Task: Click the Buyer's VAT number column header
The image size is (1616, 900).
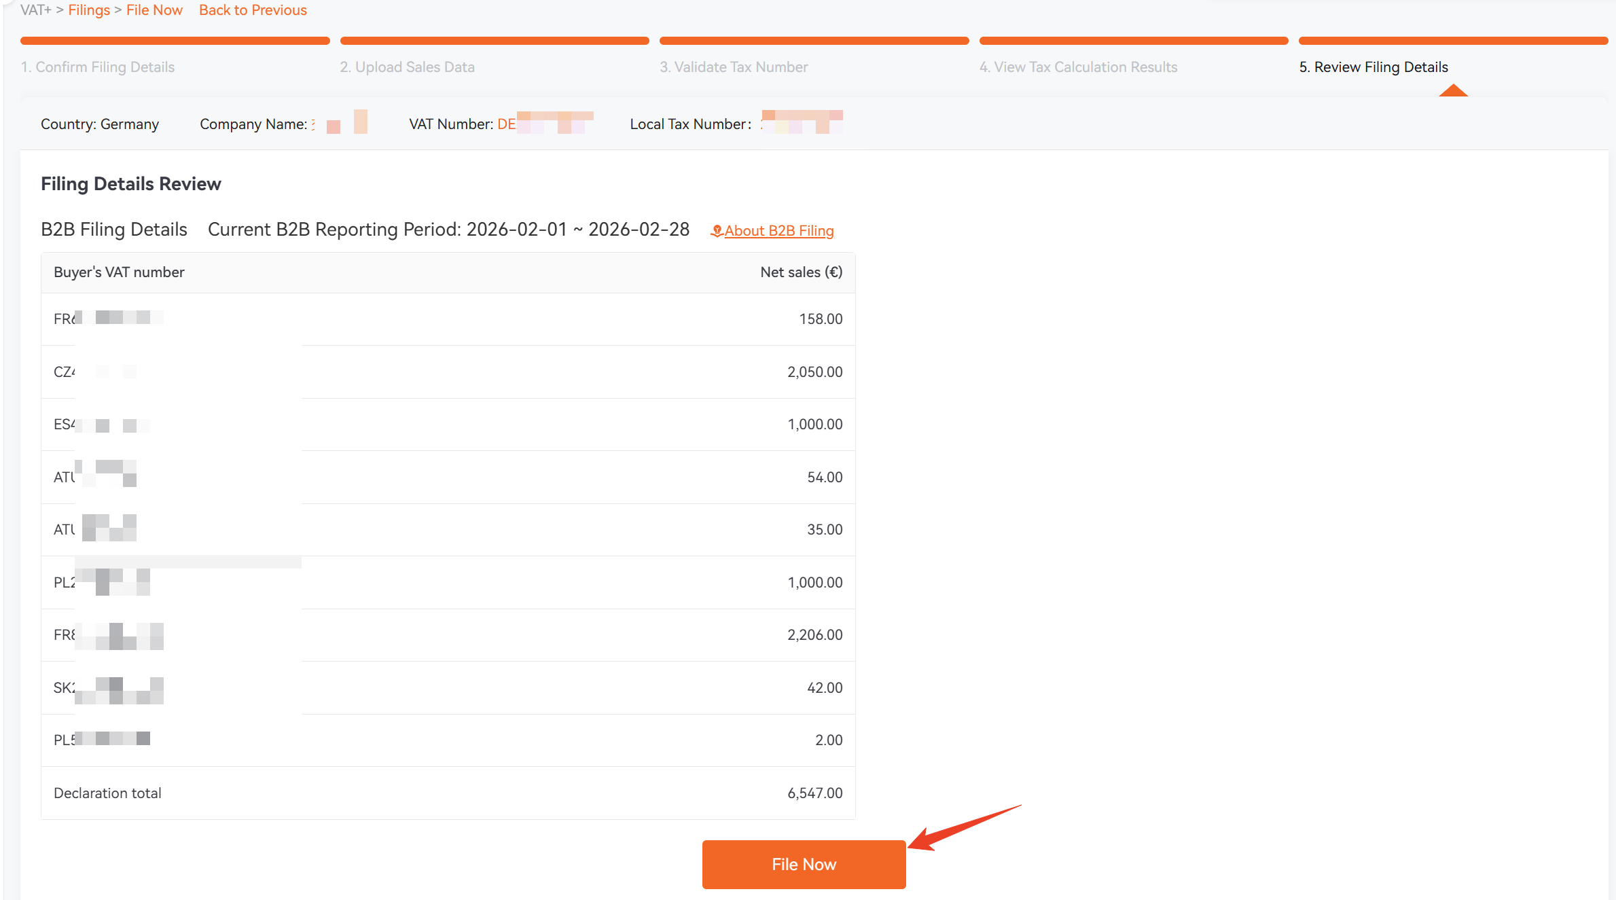Action: coord(119,272)
